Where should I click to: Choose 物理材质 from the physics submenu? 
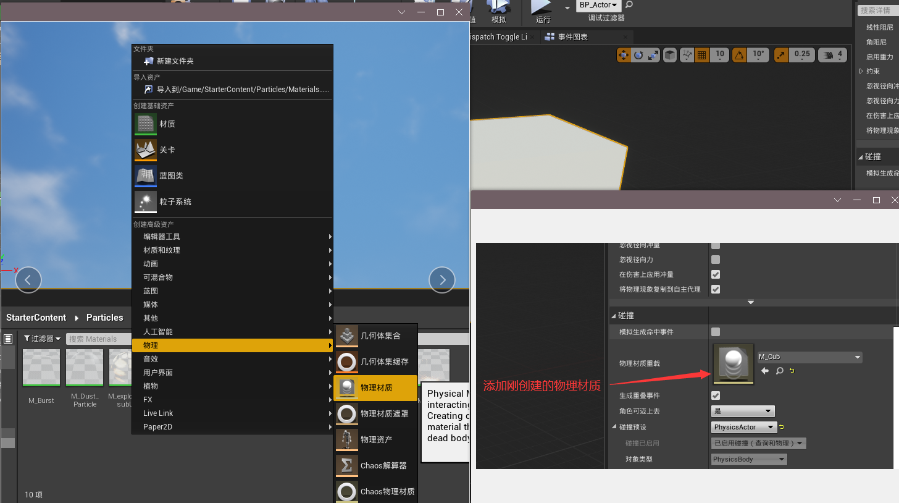pyautogui.click(x=376, y=388)
